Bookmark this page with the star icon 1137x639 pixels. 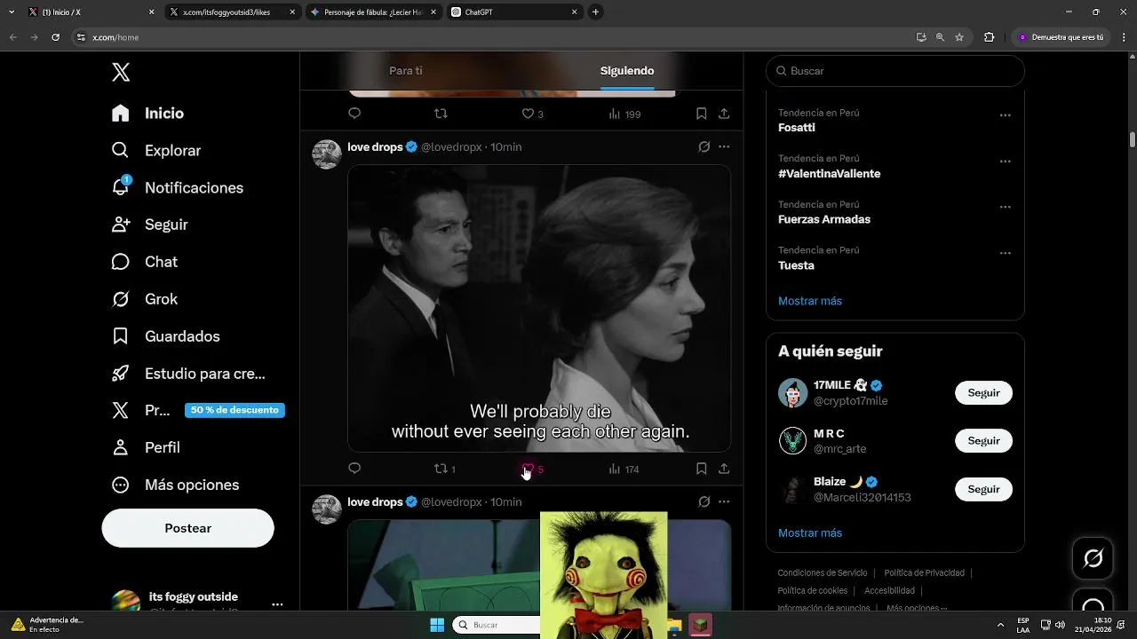(959, 37)
